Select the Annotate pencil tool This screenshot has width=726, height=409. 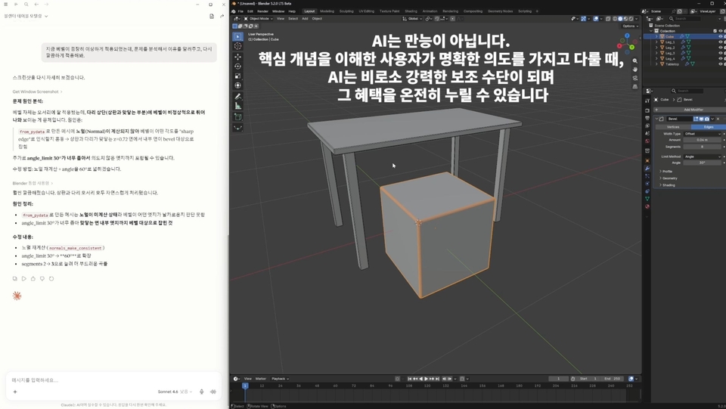[x=238, y=96]
